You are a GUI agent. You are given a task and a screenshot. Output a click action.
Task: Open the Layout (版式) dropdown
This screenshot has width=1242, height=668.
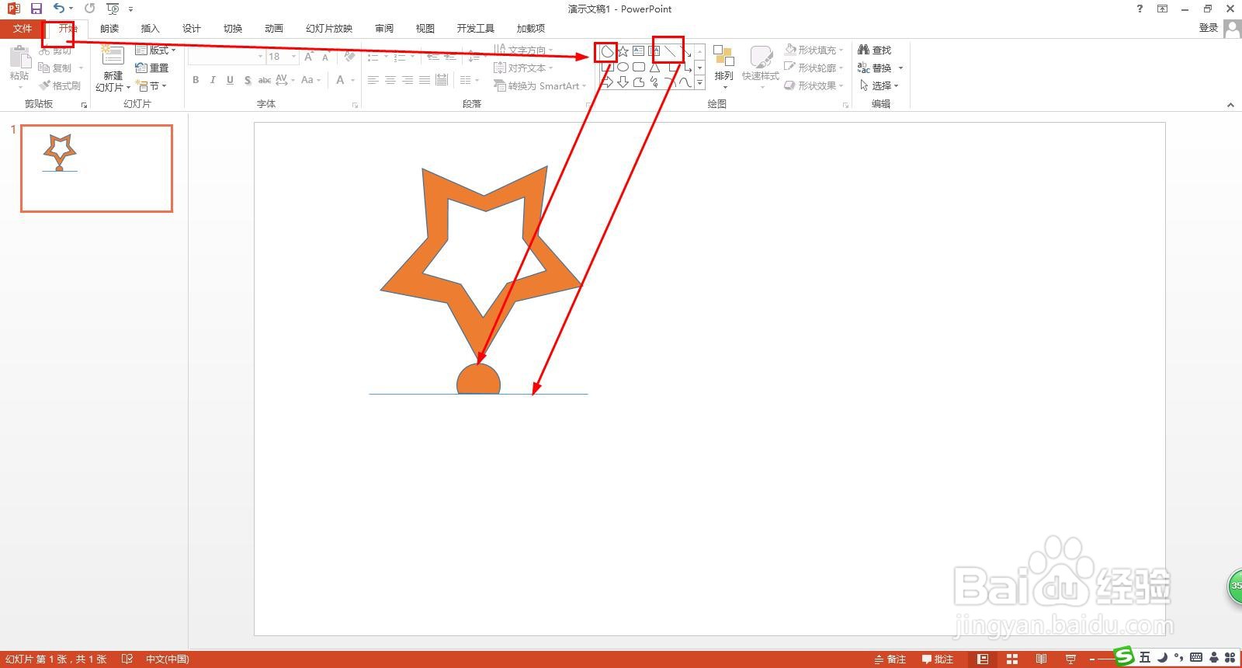(156, 50)
